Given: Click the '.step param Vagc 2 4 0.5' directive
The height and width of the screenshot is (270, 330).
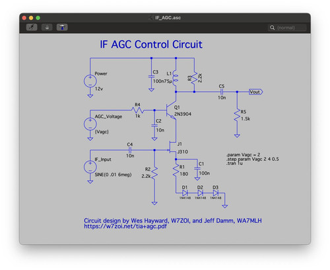Looking at the screenshot, I should [253, 159].
